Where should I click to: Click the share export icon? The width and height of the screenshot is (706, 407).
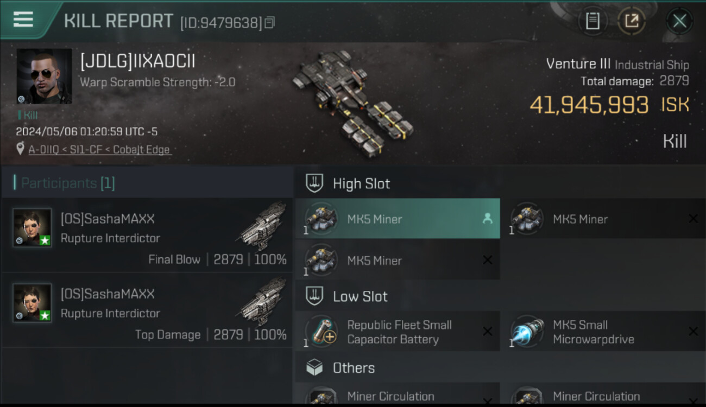[x=632, y=21]
